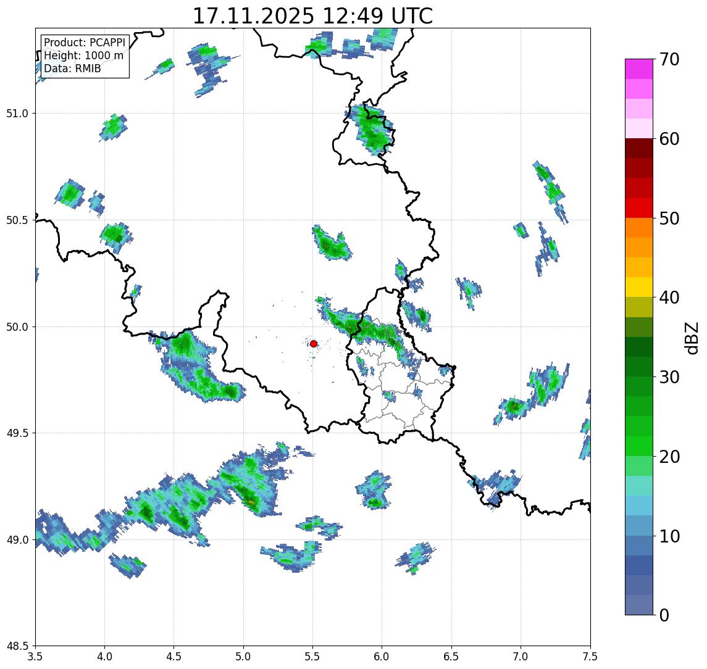Image resolution: width=707 pixels, height=669 pixels.
Task: Click the longitude label 6.0
Action: [382, 657]
